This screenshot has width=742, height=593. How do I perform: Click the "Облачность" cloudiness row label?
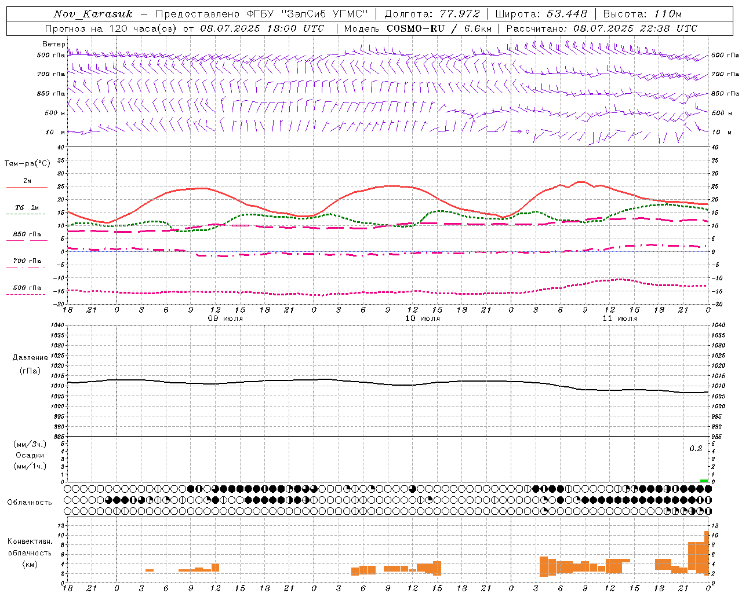(x=30, y=502)
